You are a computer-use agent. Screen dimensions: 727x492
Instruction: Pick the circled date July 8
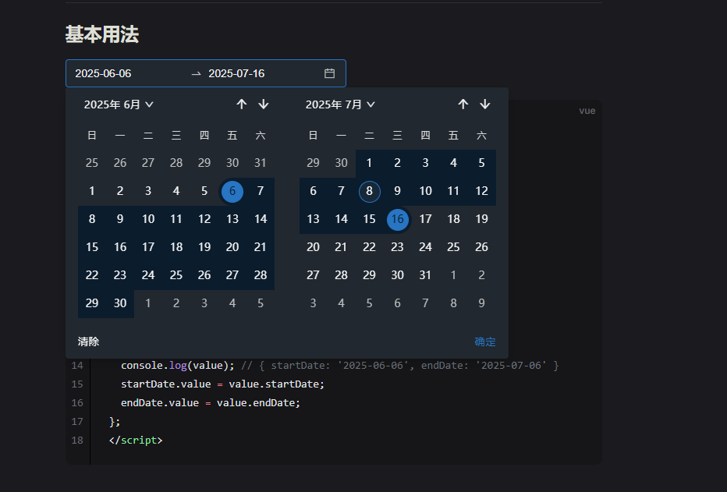tap(369, 191)
